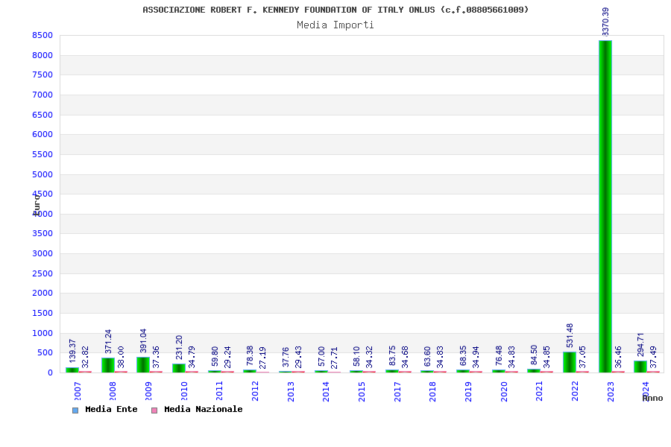
Task: Click the Associazione Robert F. Kennedy heading
Action: (335, 10)
